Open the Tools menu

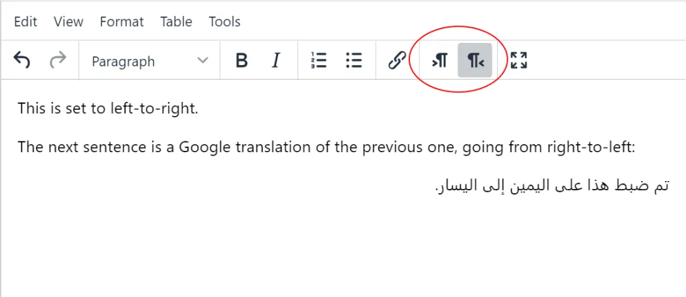tap(224, 21)
